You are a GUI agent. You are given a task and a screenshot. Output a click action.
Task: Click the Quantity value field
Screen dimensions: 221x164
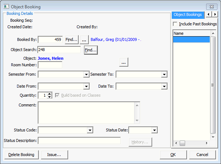[43, 95]
